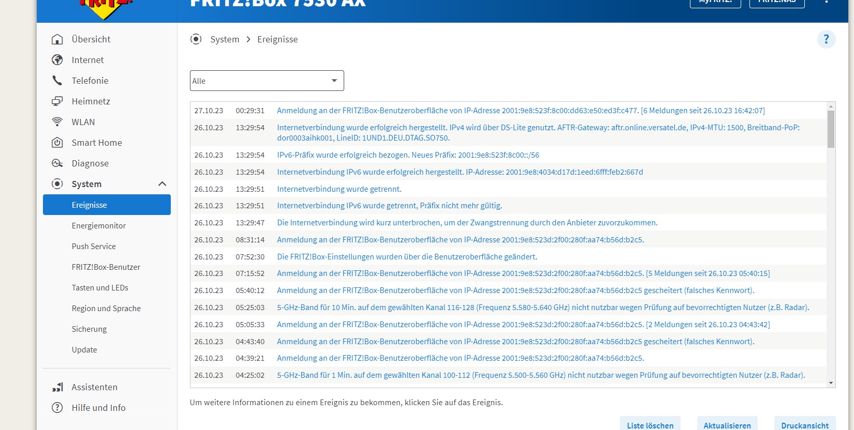
Task: Open event about Zwangstrennung durch Anbieter
Action: pyautogui.click(x=467, y=223)
